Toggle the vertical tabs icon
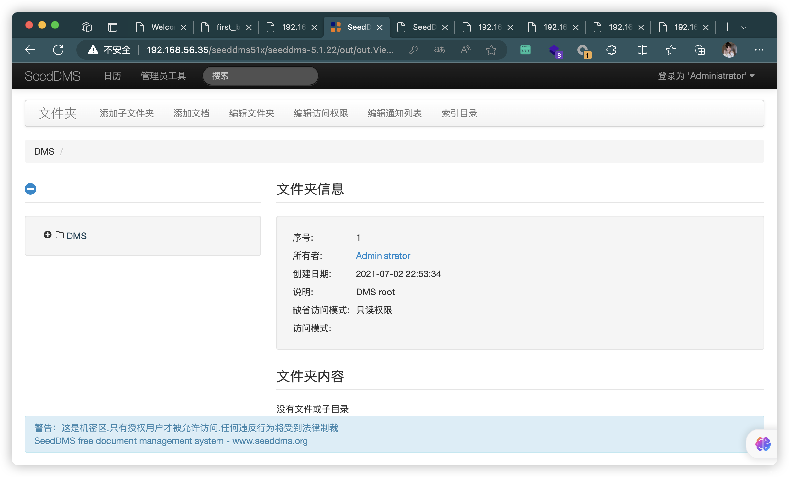This screenshot has height=477, width=789. 113,27
